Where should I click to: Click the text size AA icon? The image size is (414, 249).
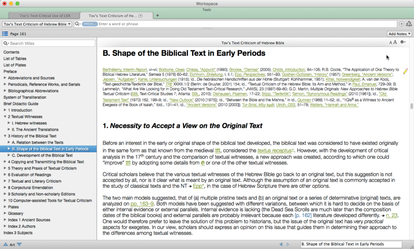[393, 42]
